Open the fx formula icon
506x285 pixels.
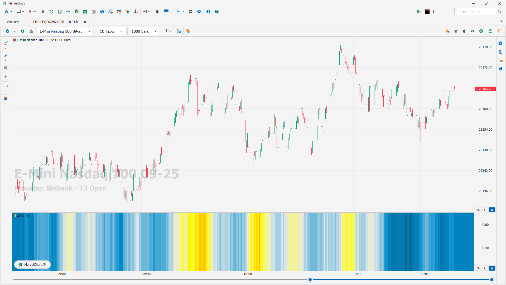31,31
